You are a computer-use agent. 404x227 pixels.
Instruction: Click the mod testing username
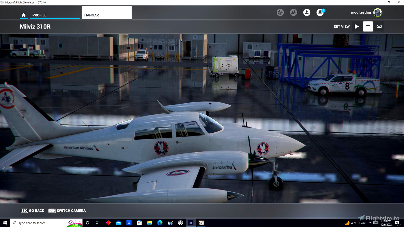[361, 13]
